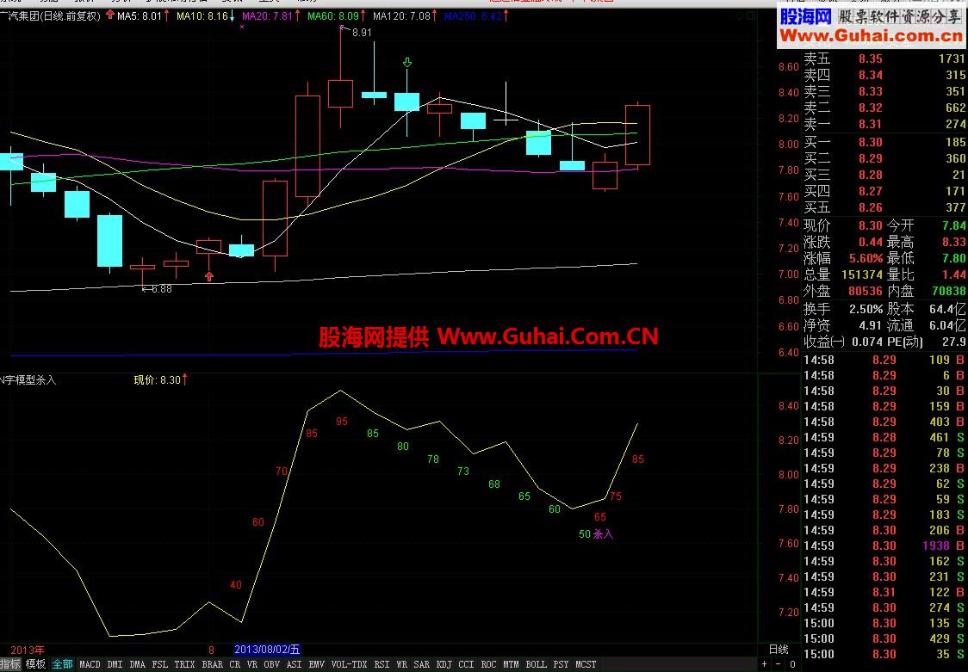Display the SAR indicator
This screenshot has height=672, width=968.
click(422, 664)
